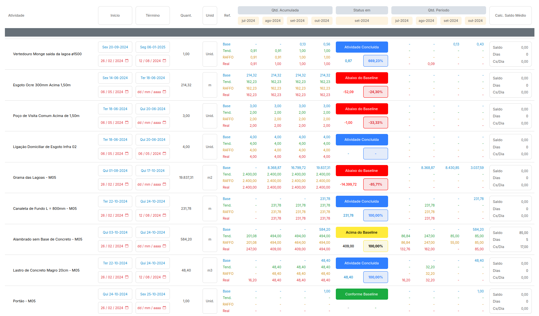
Task: Click the -85,71% percentage box for Grama das Lagoas
Action: [x=375, y=184]
